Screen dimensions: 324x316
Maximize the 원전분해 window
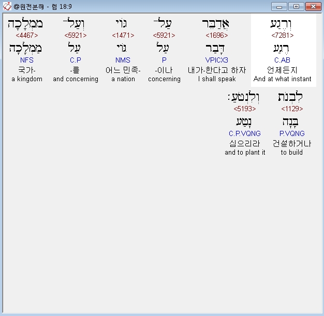tap(296, 7)
